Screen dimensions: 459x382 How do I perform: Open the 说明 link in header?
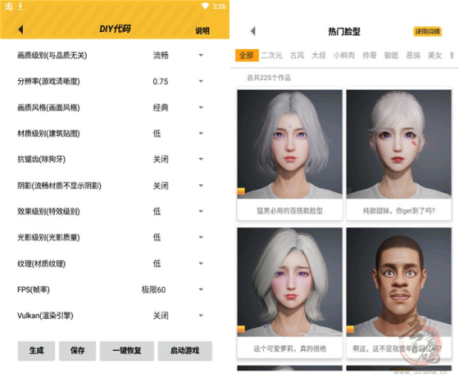[x=202, y=30]
